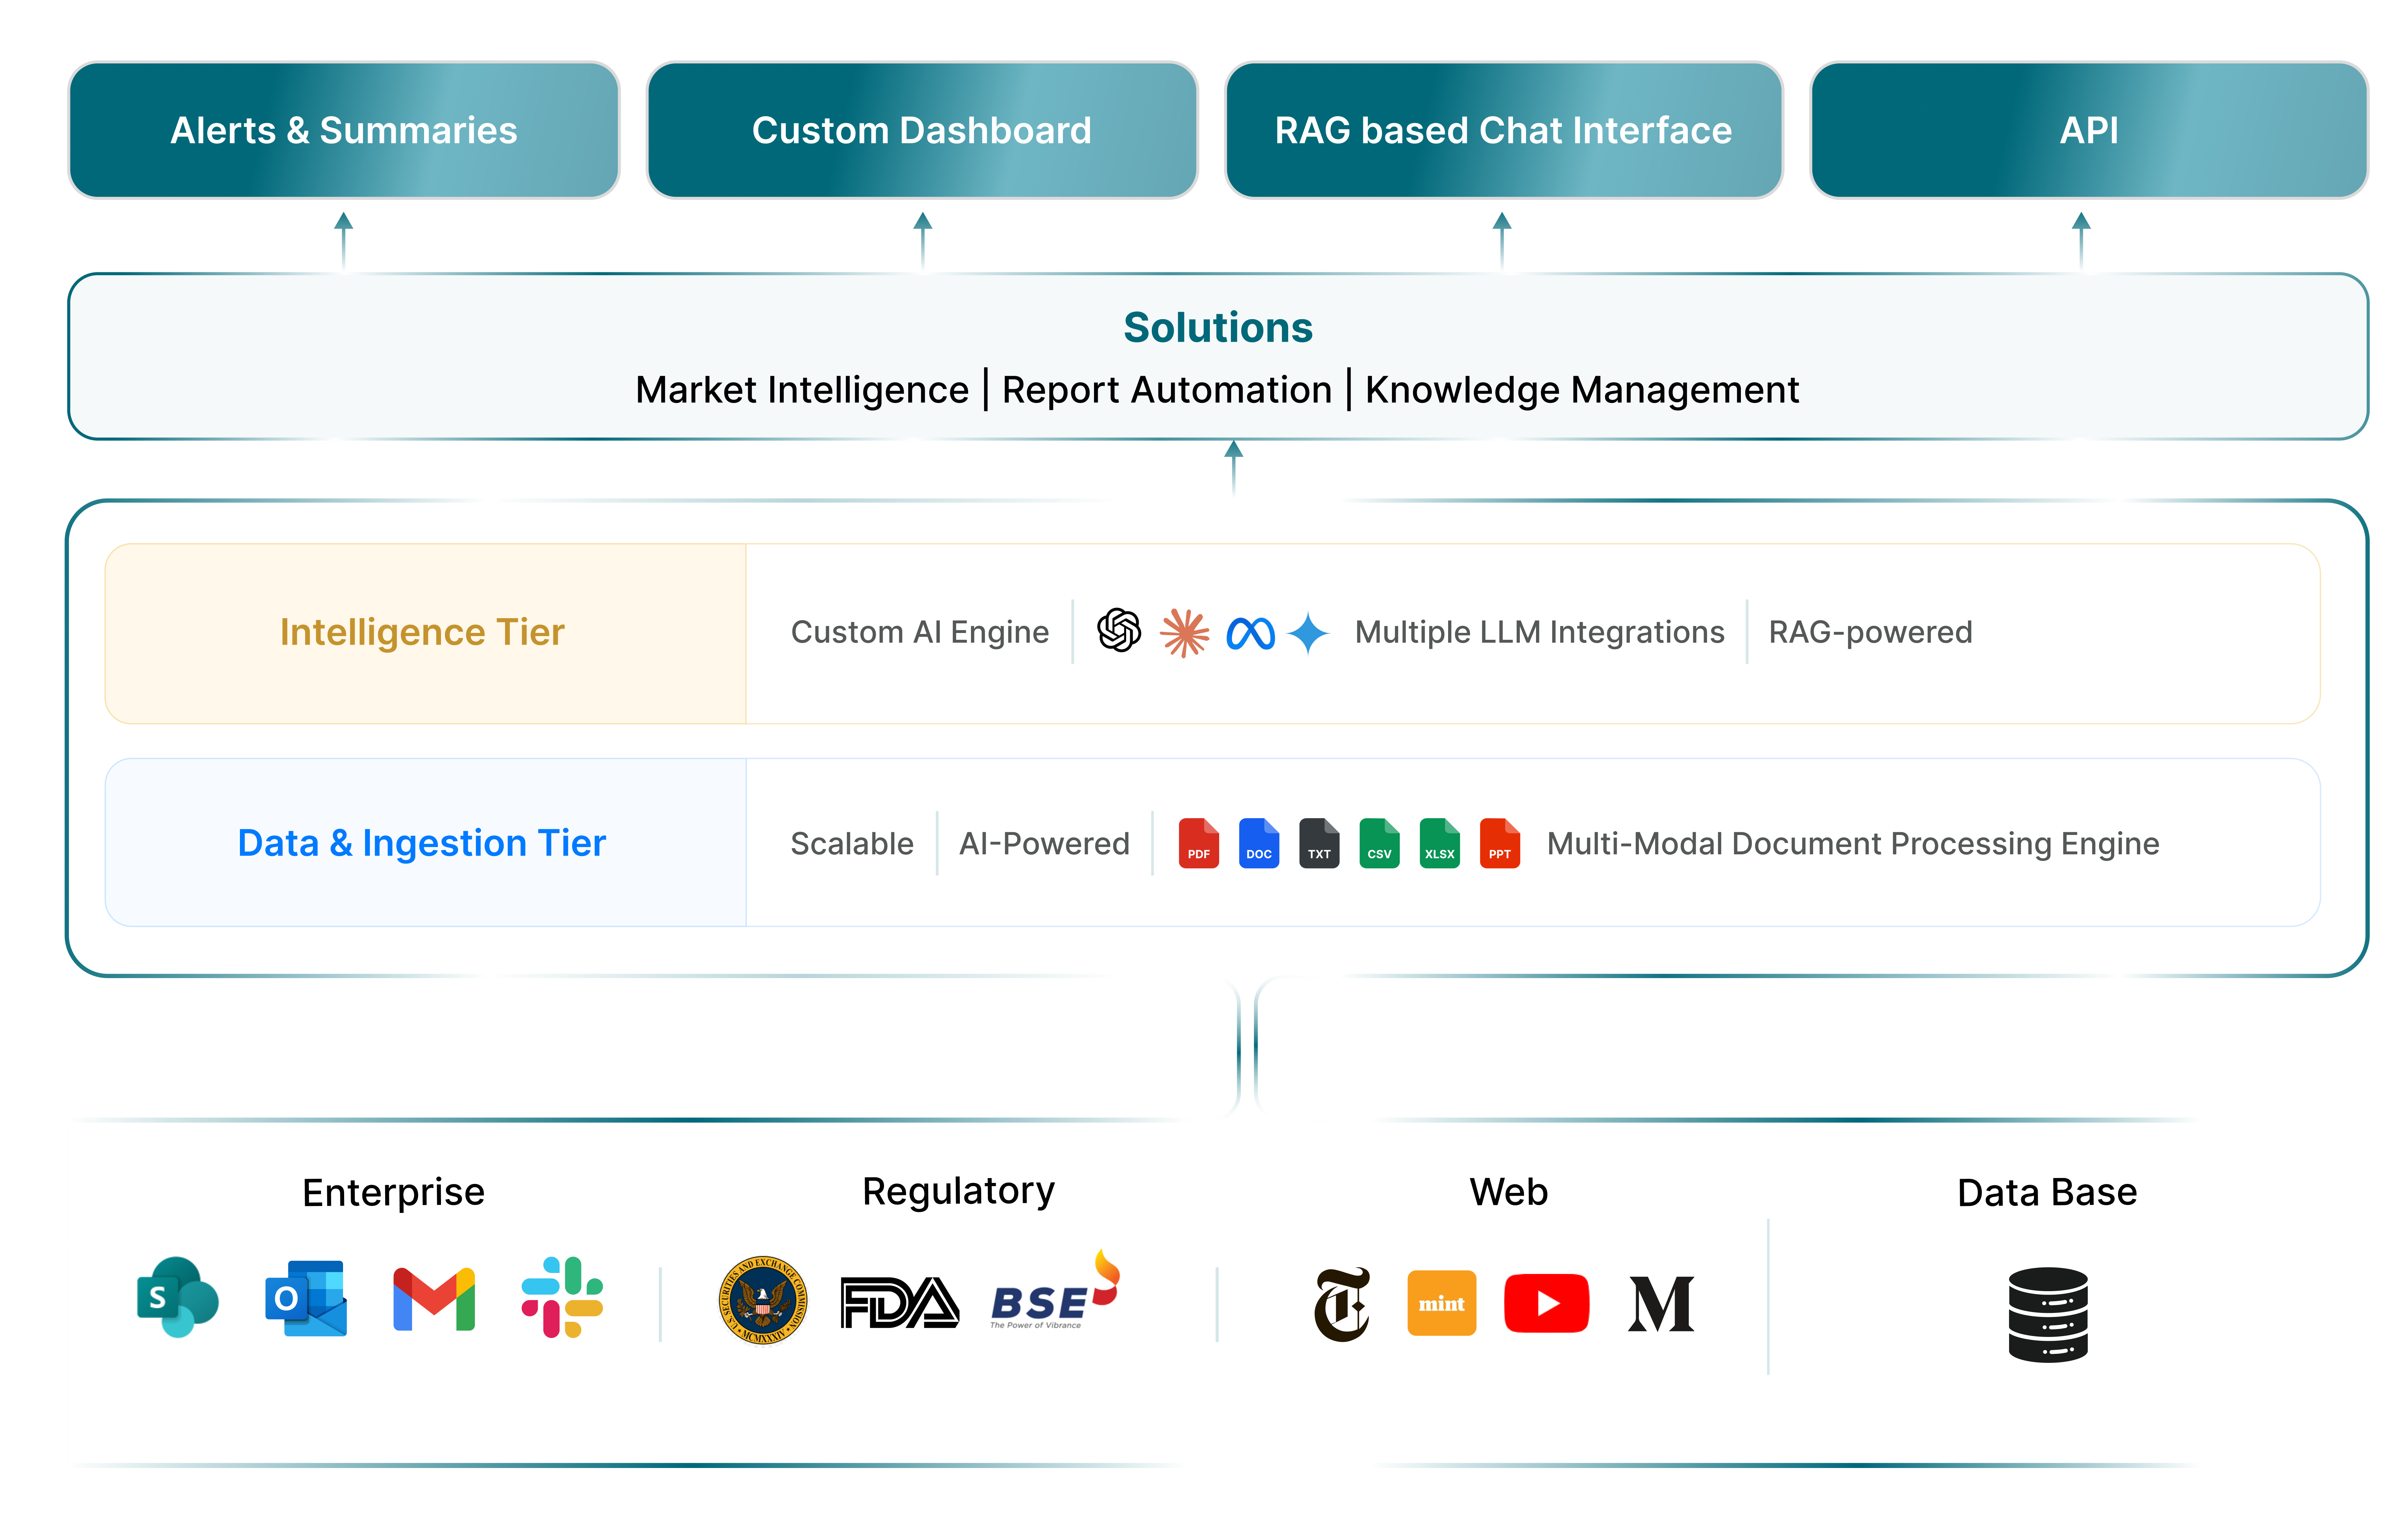Click the green XLSX file icon
This screenshot has width=2408, height=1528.
(1439, 843)
